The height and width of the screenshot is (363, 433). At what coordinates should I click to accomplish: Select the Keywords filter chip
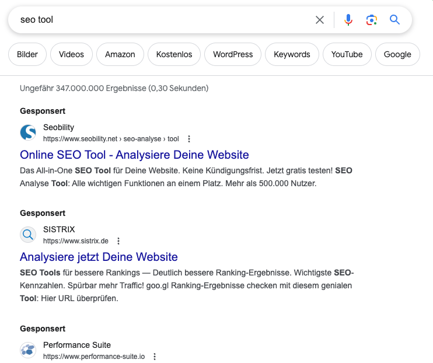pos(292,54)
